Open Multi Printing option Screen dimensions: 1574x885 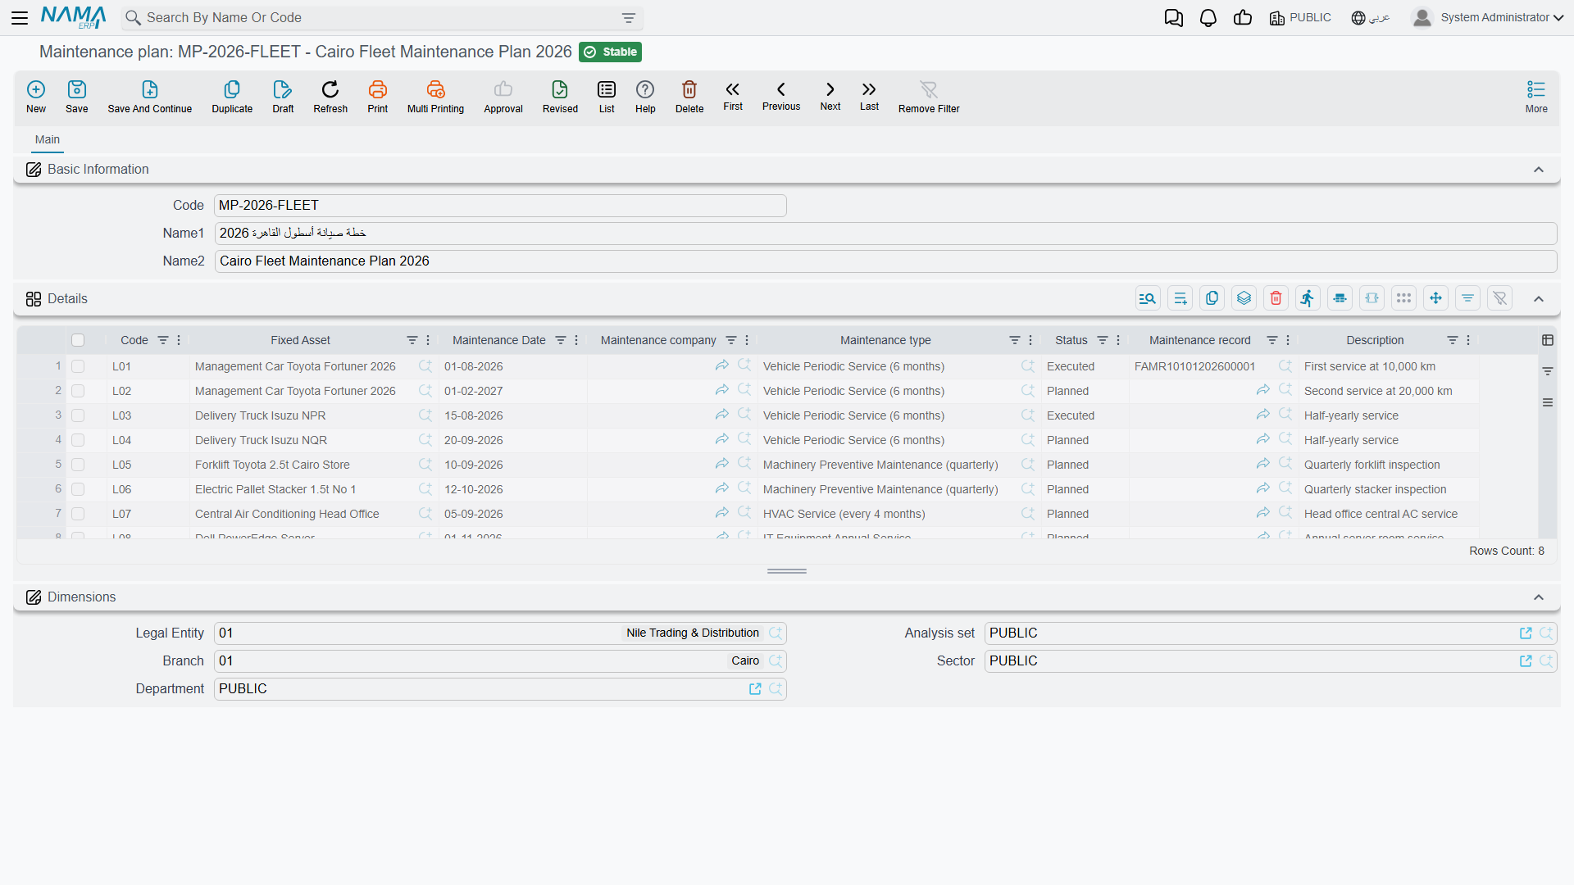(435, 97)
